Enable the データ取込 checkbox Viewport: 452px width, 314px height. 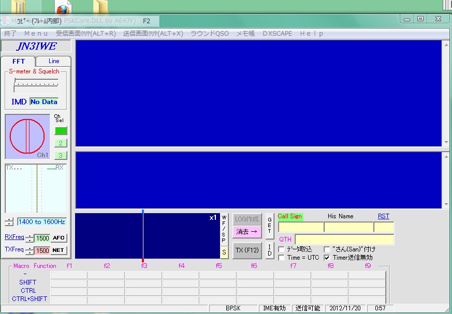(282, 249)
